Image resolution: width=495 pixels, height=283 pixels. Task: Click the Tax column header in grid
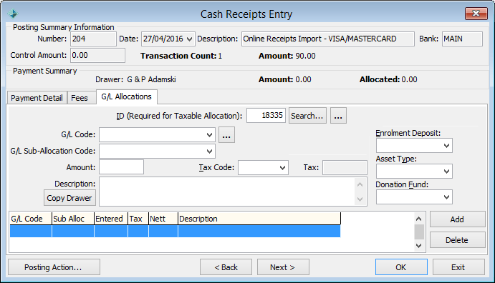pyautogui.click(x=138, y=219)
